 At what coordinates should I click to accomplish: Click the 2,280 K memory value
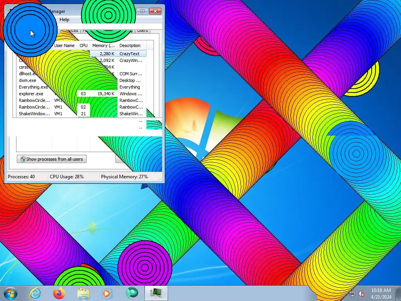click(x=107, y=54)
